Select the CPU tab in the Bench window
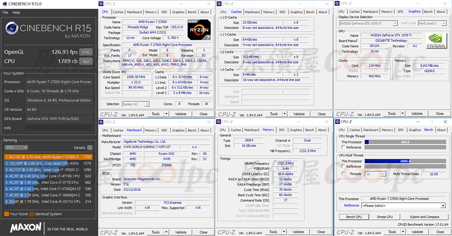The height and width of the screenshot is (236, 452). click(x=342, y=130)
